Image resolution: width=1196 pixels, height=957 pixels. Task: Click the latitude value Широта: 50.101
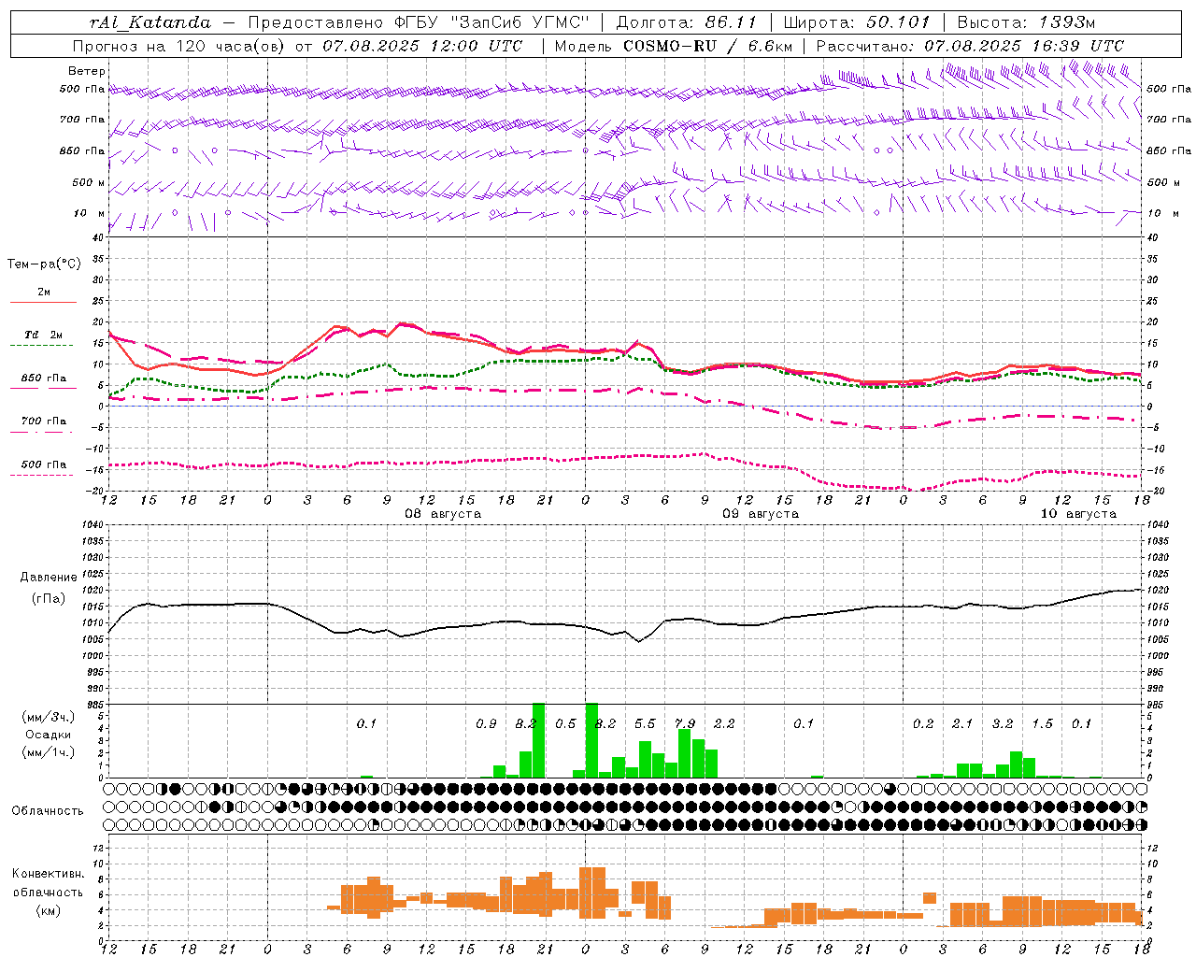pos(857,22)
